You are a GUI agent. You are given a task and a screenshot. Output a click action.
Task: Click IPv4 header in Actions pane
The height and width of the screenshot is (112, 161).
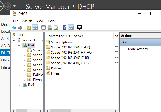point(140,42)
